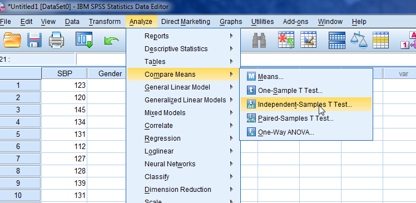Image resolution: width=416 pixels, height=203 pixels.
Task: Expand the Loglinear submenu
Action: (x=184, y=151)
